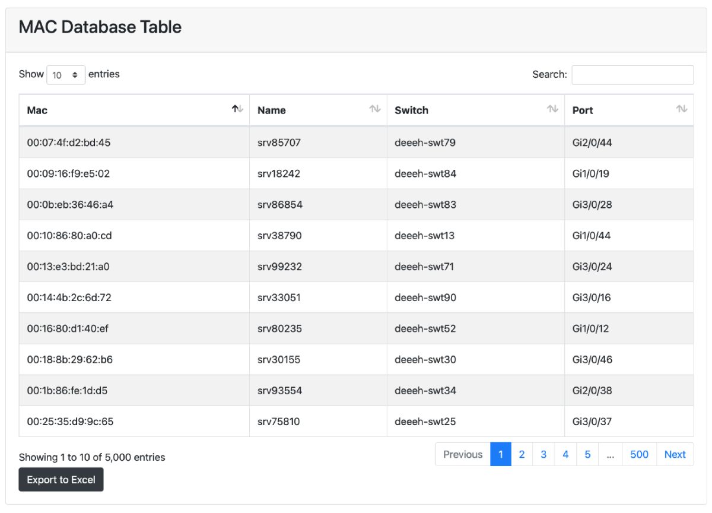Select MAC address 00:14:4b:2c:6d:72
712x513 pixels.
coord(69,297)
